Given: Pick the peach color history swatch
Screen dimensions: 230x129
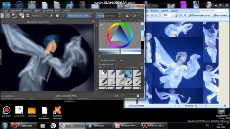Looking at the screenshot, I should (142, 40).
